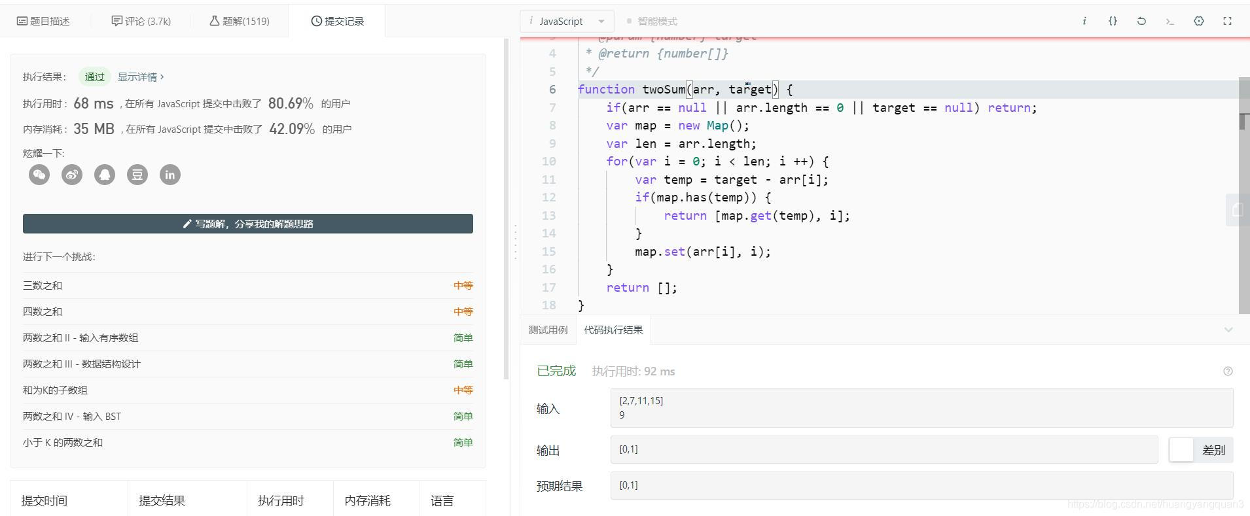Share result via QQ icon
Viewport: 1250px width, 516px height.
click(105, 175)
